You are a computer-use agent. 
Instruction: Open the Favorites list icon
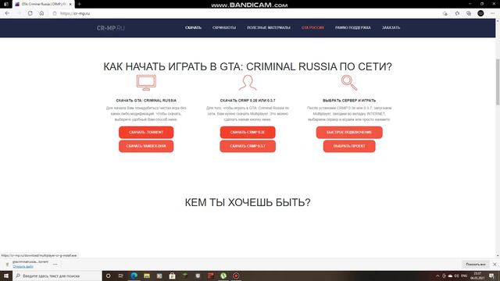click(x=457, y=13)
